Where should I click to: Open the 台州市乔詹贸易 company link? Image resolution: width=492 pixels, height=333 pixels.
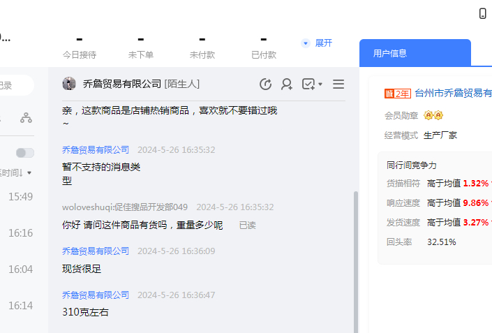[x=453, y=94]
